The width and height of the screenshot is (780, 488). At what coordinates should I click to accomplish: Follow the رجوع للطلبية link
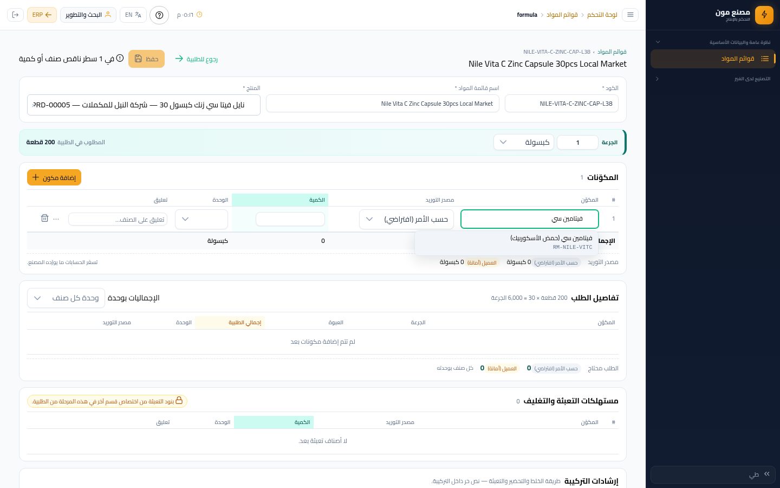[x=197, y=59]
